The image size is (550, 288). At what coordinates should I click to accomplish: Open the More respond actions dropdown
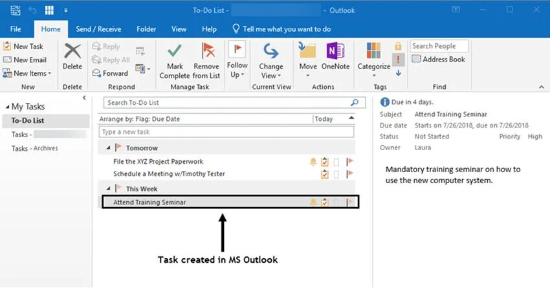point(143,69)
